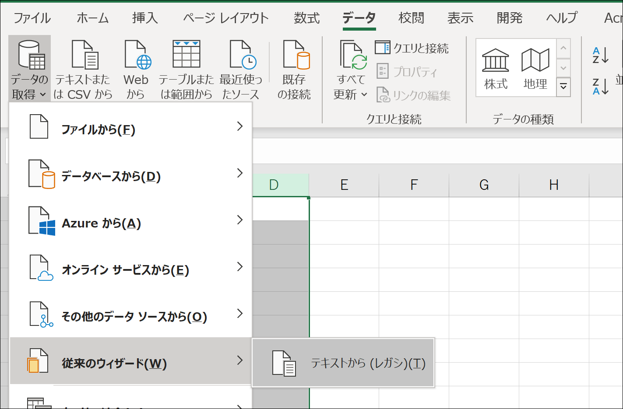Select column H header
Image resolution: width=623 pixels, height=409 pixels.
(554, 185)
